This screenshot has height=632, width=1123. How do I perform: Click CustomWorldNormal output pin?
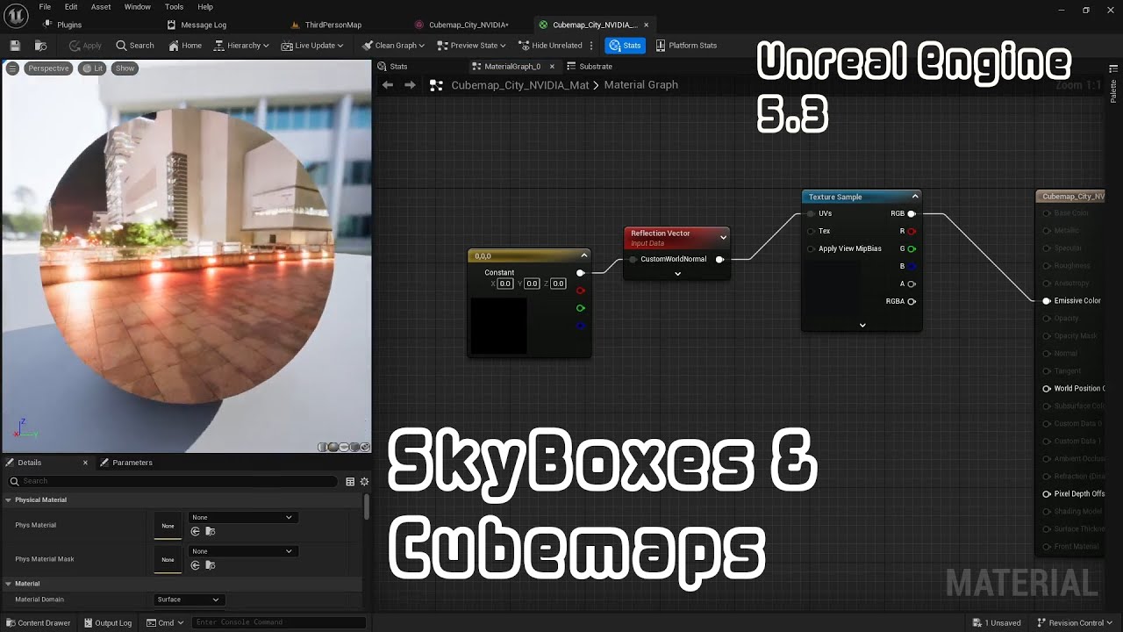(x=719, y=259)
